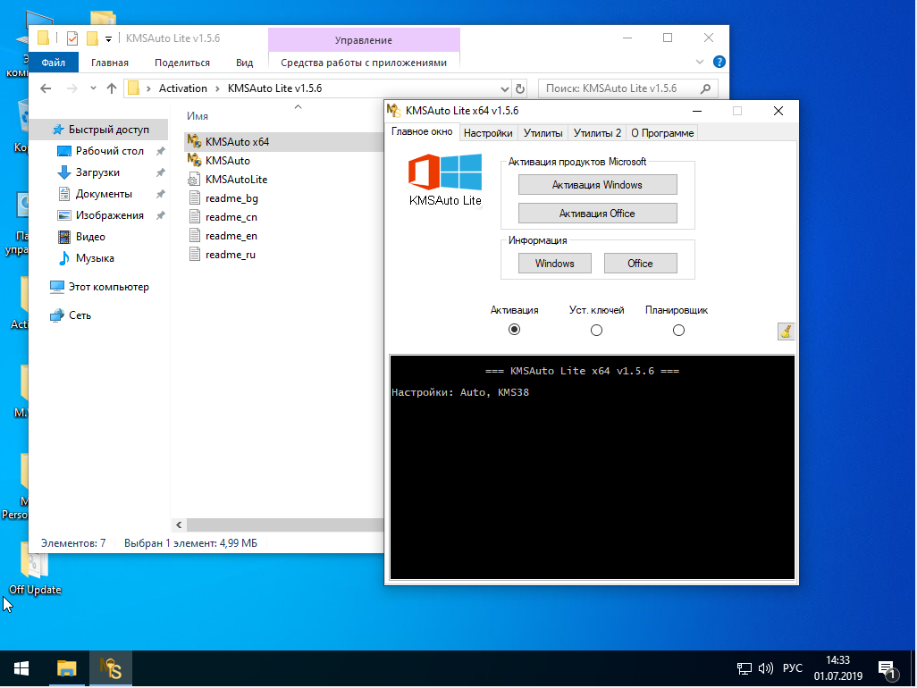
Task: Open the network tray icon
Action: click(x=744, y=668)
